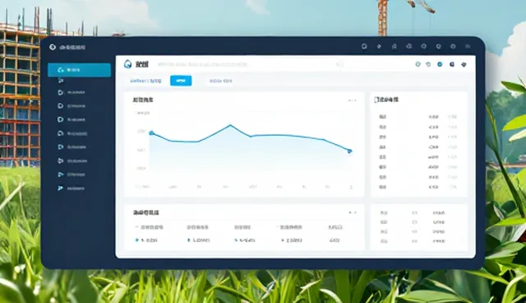The height and width of the screenshot is (303, 526).
Task: Focus the search field in the white header
Action: 250,64
